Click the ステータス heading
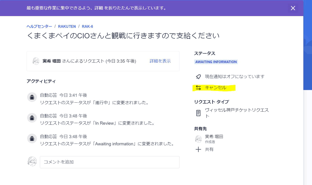 (205, 53)
